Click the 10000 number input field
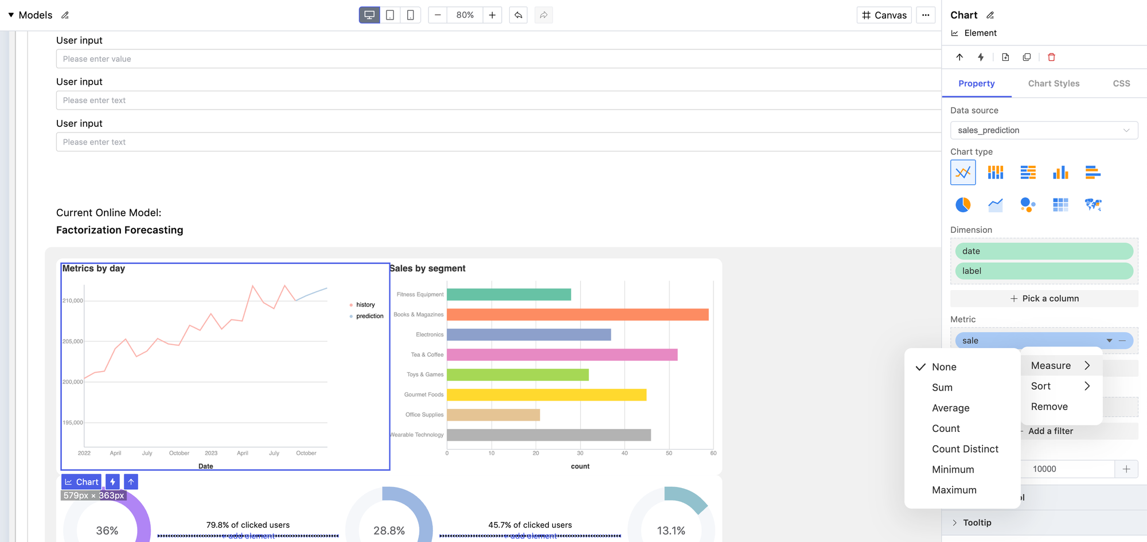This screenshot has width=1147, height=542. [1068, 469]
